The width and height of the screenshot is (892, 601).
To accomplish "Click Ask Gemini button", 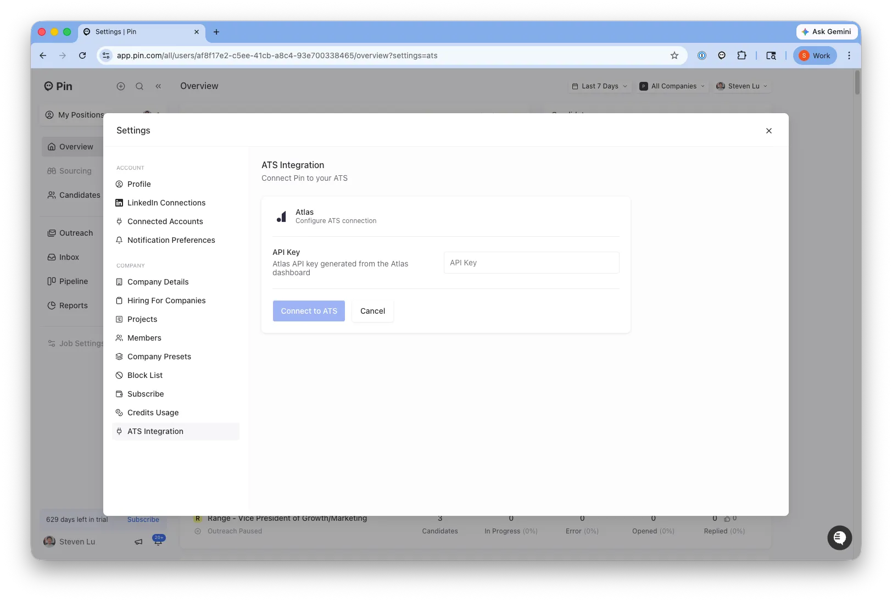I will (826, 32).
